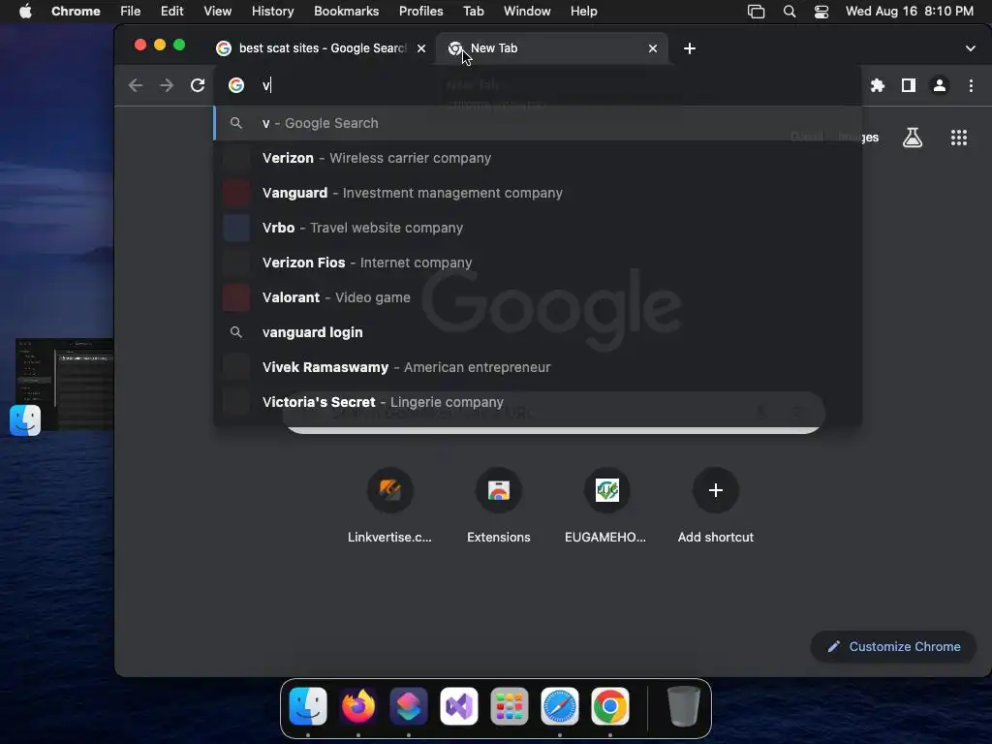The height and width of the screenshot is (744, 992).
Task: Choose Vrbo Travel website suggestion
Action: 538,228
